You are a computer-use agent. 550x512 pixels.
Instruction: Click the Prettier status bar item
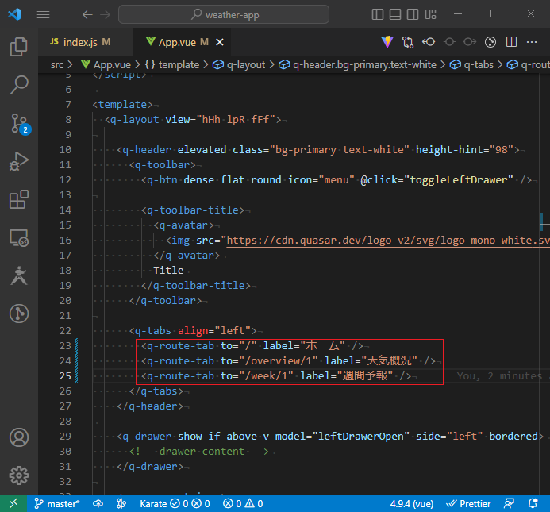click(468, 504)
